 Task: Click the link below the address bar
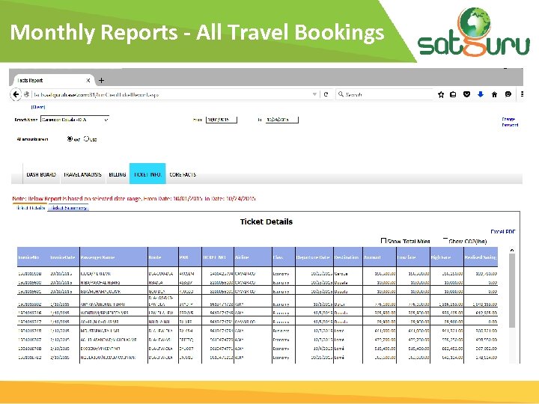click(38, 107)
